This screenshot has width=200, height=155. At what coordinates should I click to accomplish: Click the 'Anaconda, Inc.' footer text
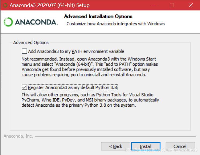point(18,136)
